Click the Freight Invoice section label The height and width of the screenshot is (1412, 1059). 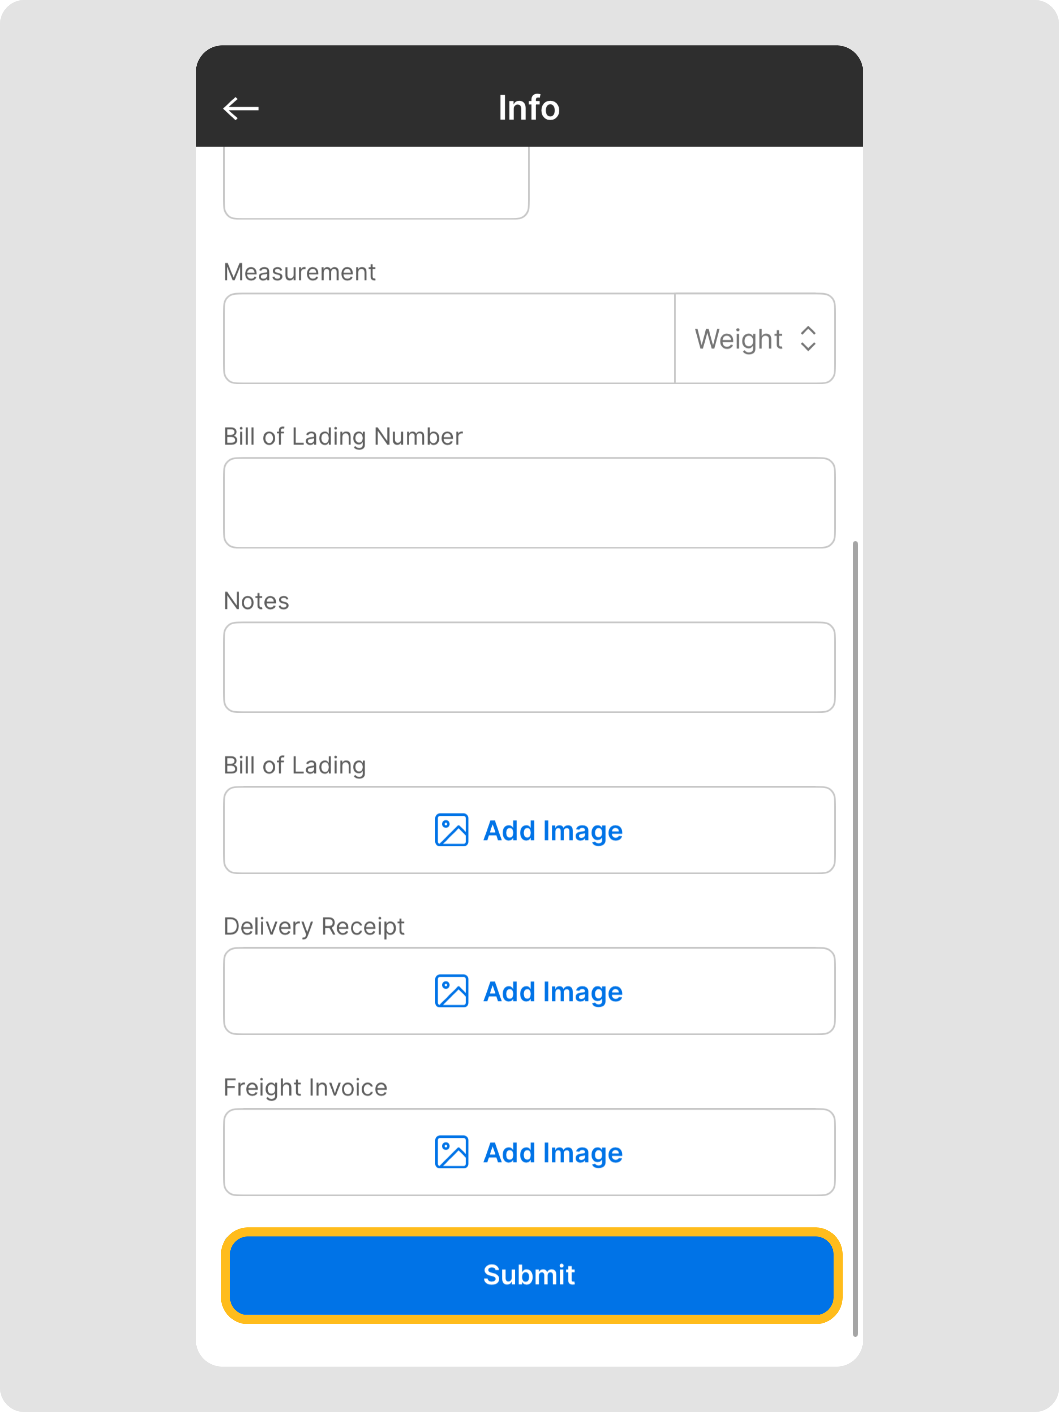(306, 1087)
